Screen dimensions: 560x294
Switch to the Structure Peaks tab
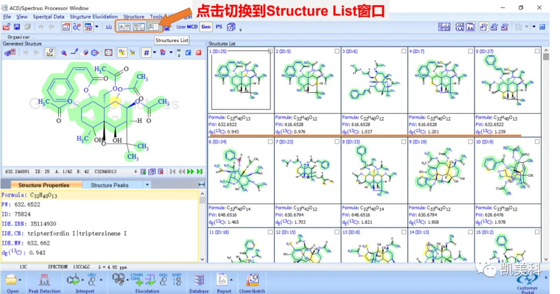pos(109,185)
